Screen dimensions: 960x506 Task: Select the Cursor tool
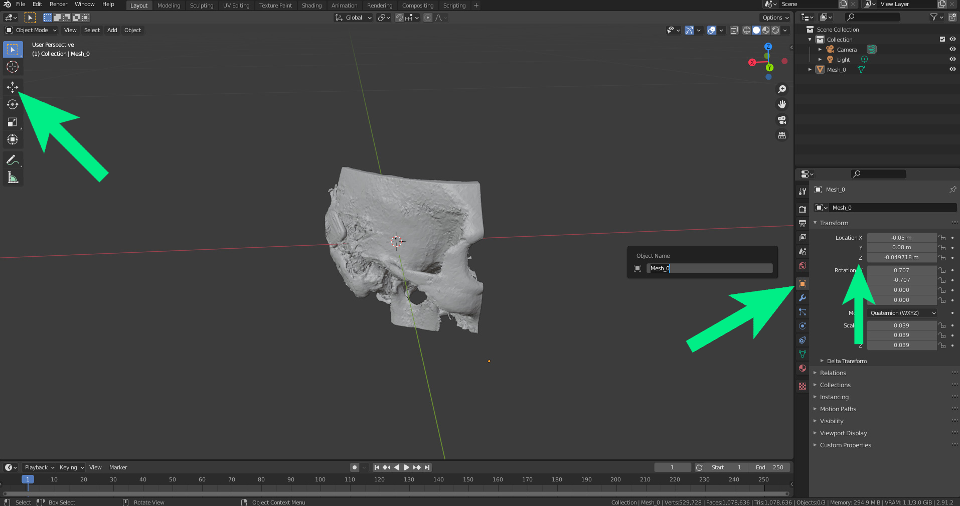pyautogui.click(x=13, y=67)
